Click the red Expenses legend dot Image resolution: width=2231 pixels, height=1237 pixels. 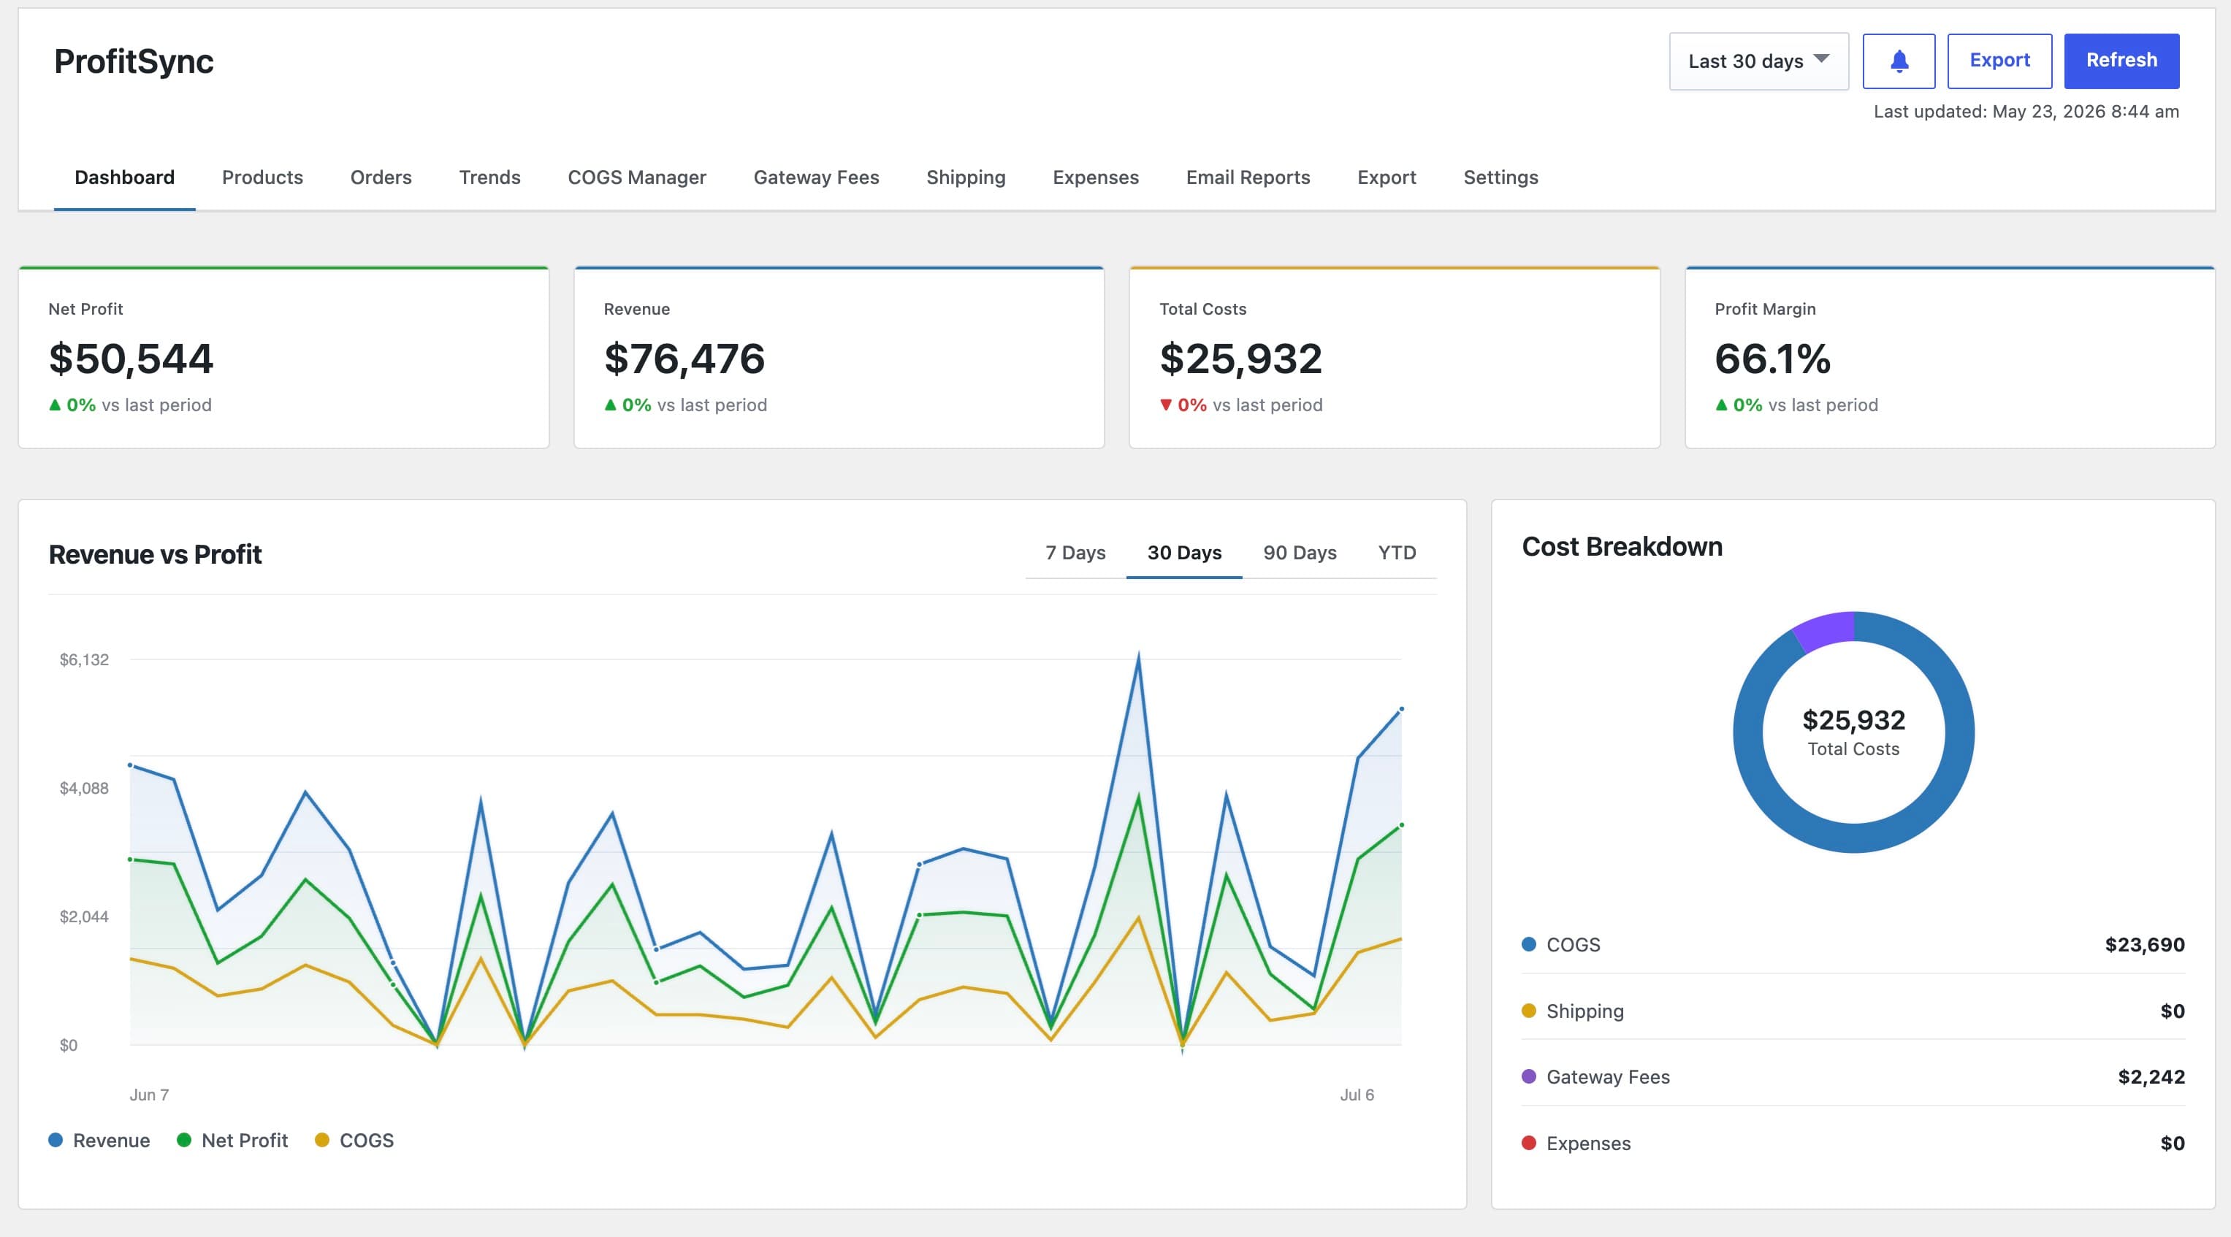pyautogui.click(x=1529, y=1143)
